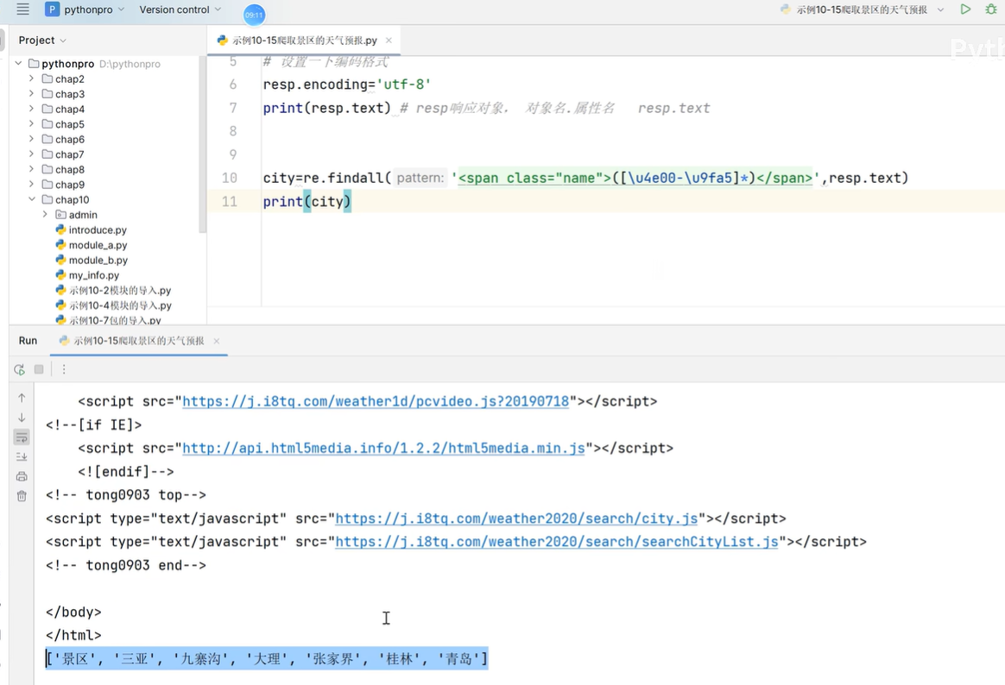The height and width of the screenshot is (685, 1005).
Task: Click the module_a.py Python file icon
Action: click(61, 244)
